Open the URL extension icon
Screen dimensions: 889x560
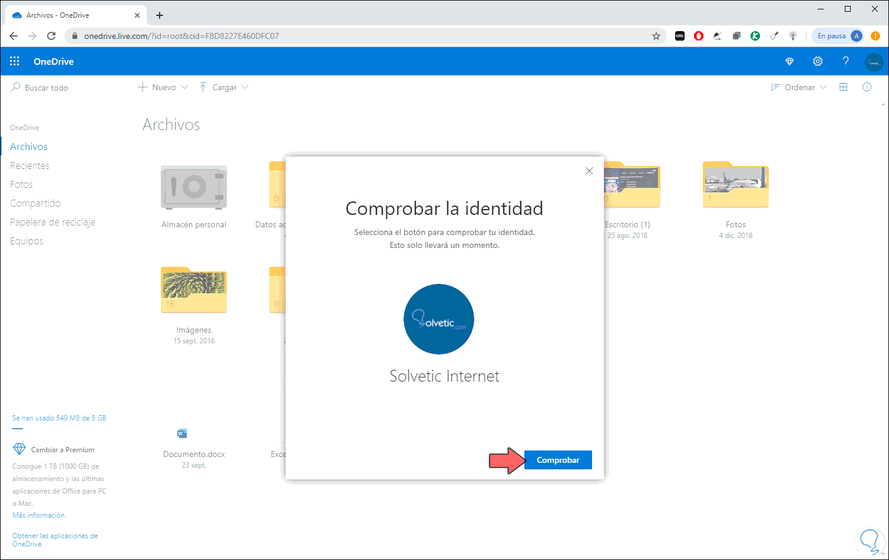(680, 36)
